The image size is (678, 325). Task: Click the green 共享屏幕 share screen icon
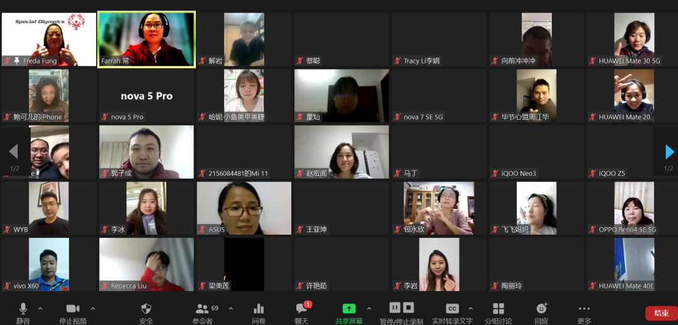pos(349,308)
